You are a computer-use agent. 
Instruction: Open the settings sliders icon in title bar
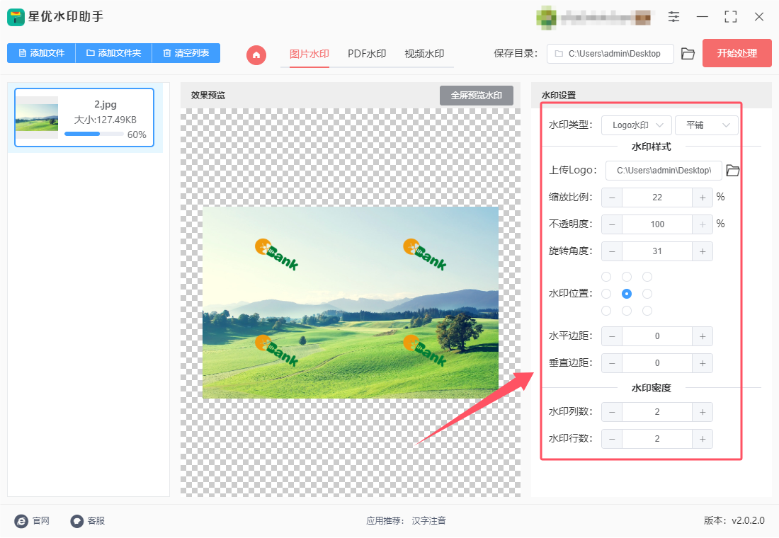tap(673, 16)
